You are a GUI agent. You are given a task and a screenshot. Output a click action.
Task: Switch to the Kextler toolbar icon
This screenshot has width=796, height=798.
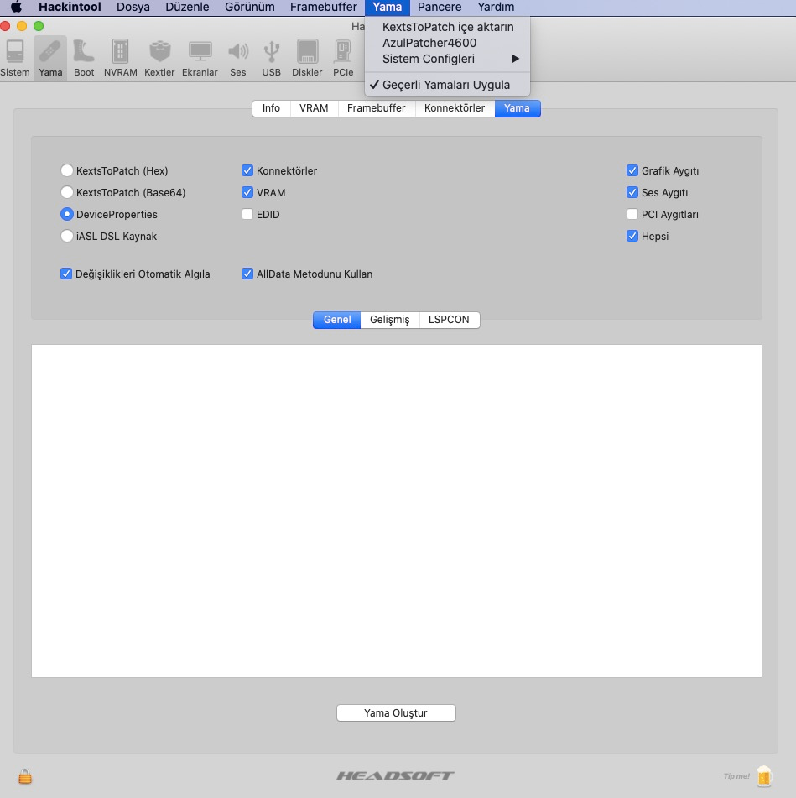[159, 57]
